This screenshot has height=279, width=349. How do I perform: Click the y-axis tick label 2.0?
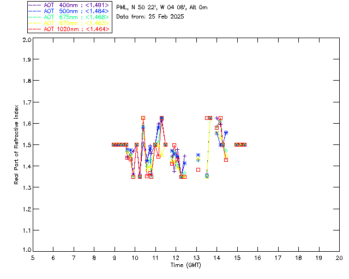coord(27,40)
